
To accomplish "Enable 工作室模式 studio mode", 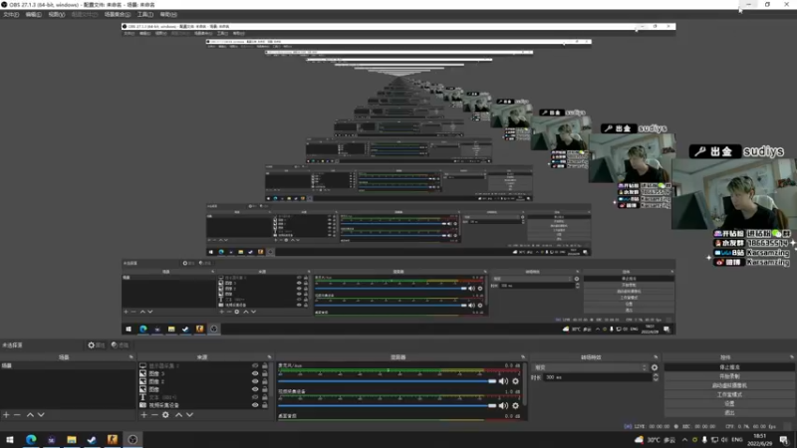I will pos(729,394).
